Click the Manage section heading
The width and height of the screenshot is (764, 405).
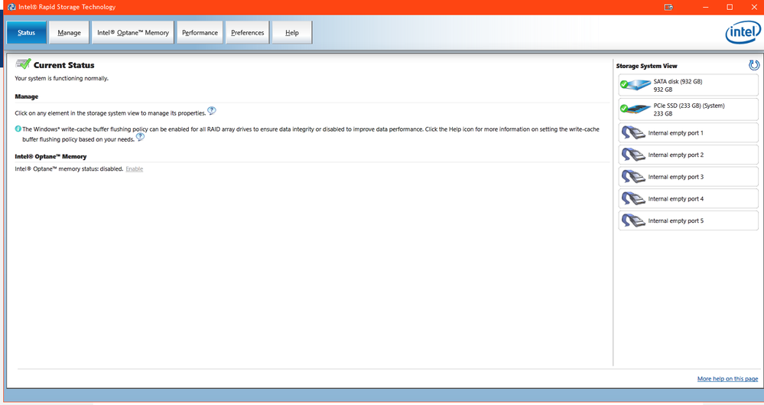26,96
